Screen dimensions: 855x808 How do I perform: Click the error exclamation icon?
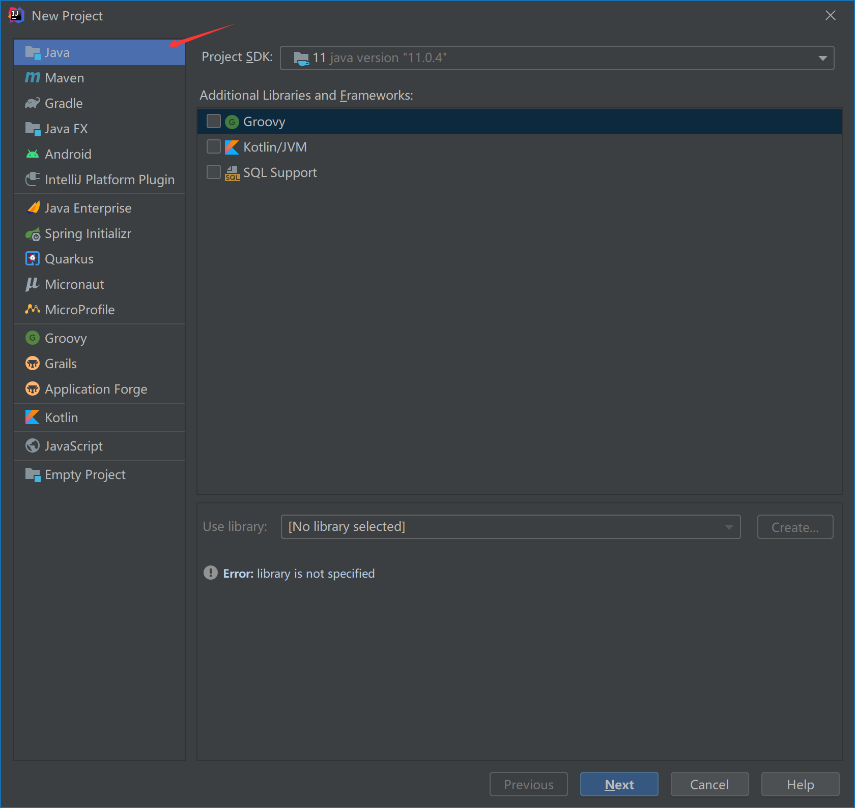coord(211,573)
